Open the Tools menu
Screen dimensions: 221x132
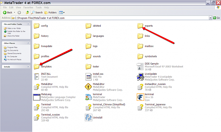(39, 8)
